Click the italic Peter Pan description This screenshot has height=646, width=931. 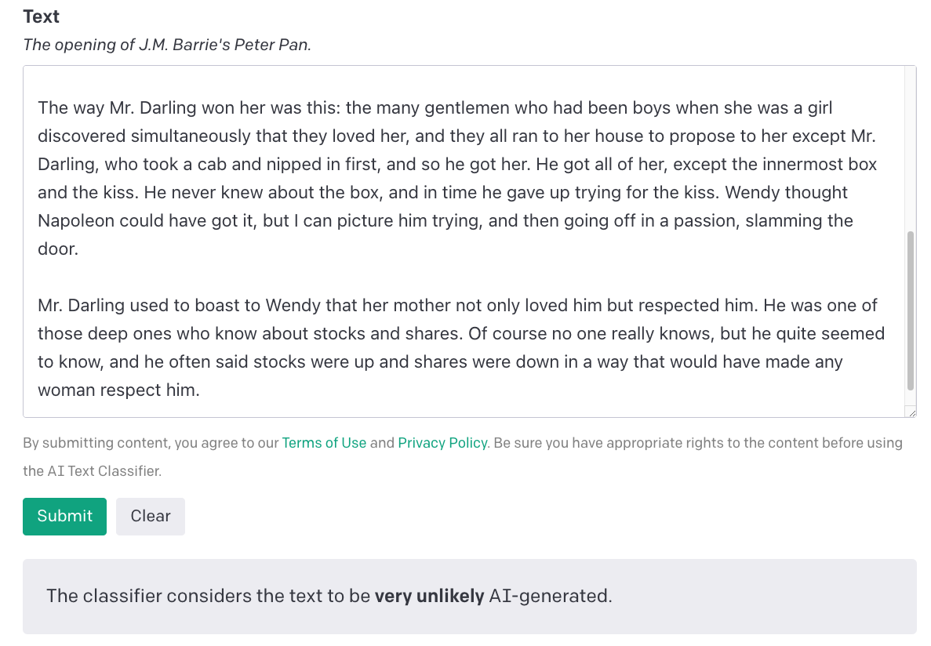tap(167, 45)
